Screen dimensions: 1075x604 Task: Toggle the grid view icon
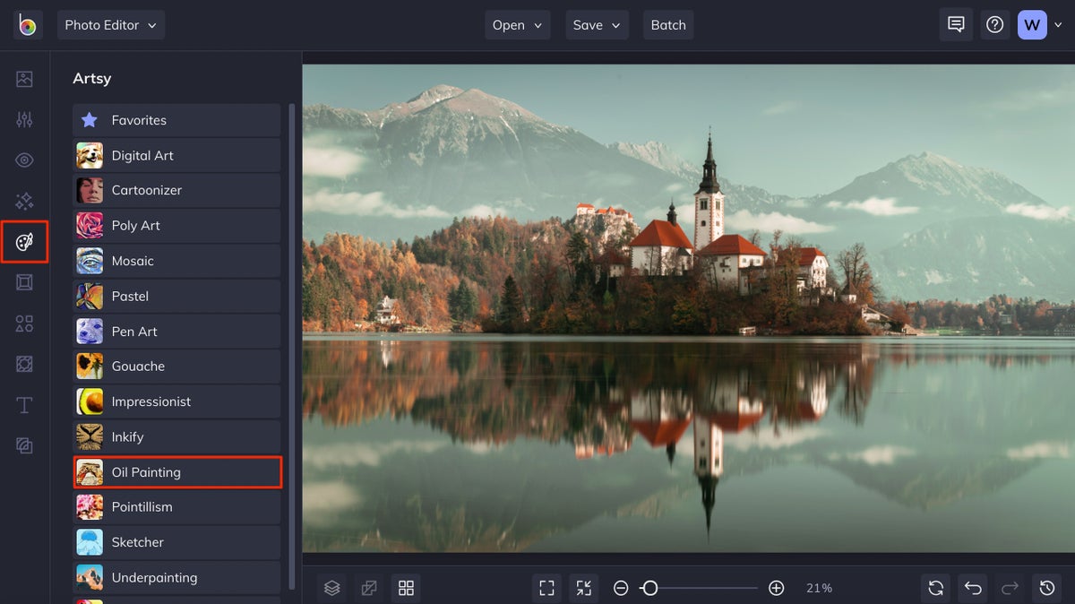[406, 588]
